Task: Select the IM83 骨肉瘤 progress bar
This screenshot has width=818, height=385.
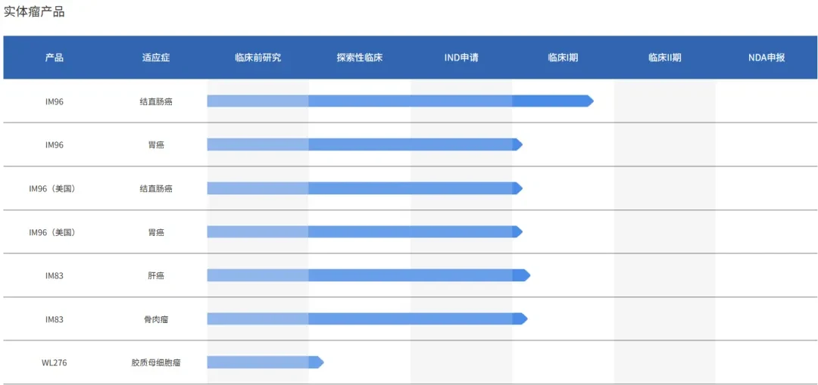Action: [x=367, y=319]
